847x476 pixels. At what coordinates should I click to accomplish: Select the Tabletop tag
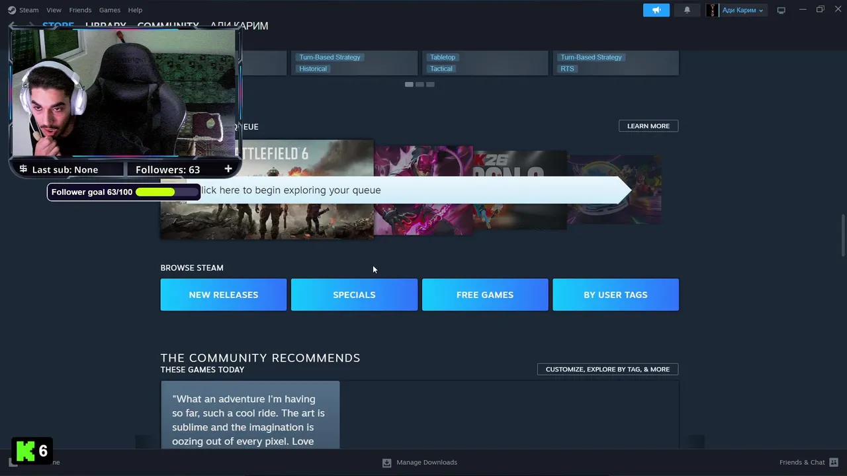click(x=443, y=58)
